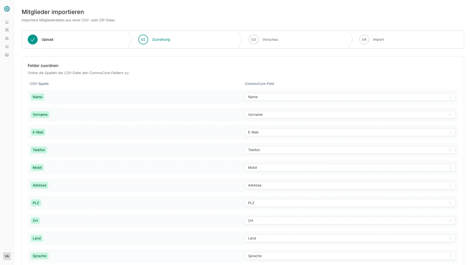Screen dimensions: 472x265
Task: Click the Adresse CSV column tag
Action: click(40, 185)
